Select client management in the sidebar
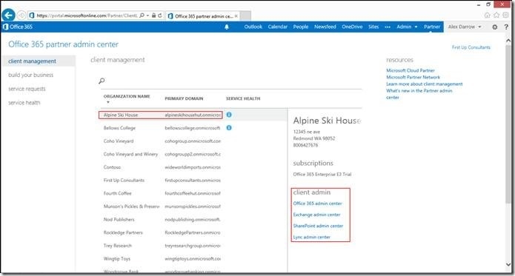Image resolution: width=515 pixels, height=276 pixels. (38, 61)
